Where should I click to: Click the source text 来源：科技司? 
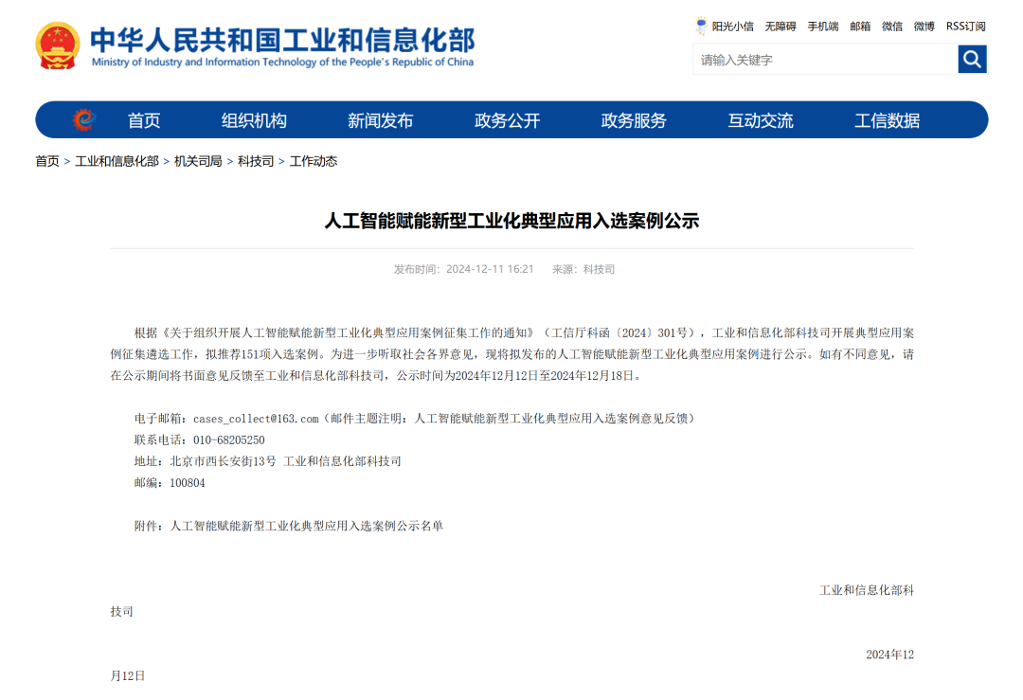[x=583, y=269]
